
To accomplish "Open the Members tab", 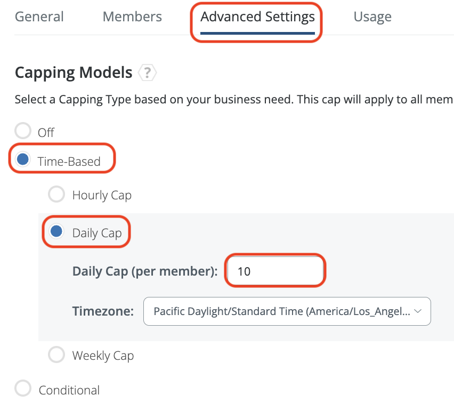I will coord(132,17).
